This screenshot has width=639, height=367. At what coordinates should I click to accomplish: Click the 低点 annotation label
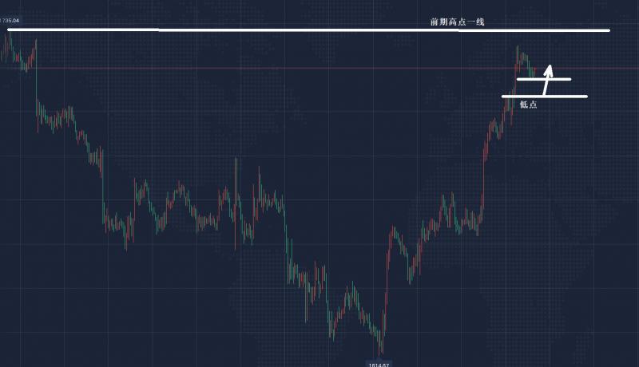pos(528,105)
